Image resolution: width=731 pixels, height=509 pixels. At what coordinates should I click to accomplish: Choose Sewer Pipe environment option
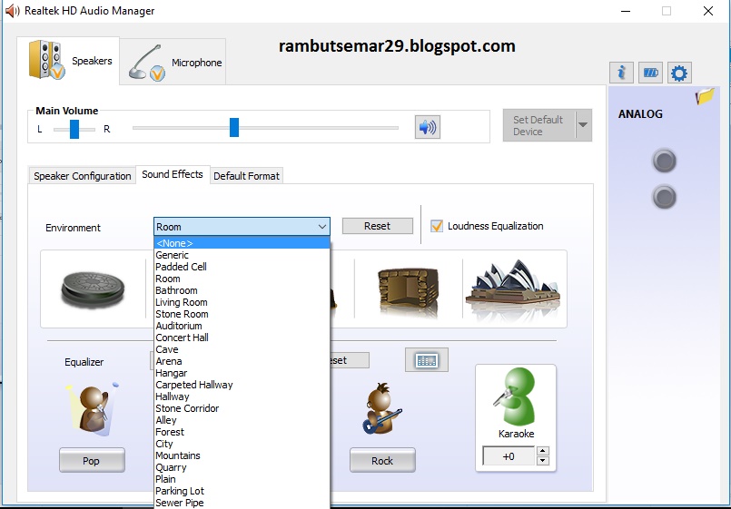point(242,503)
